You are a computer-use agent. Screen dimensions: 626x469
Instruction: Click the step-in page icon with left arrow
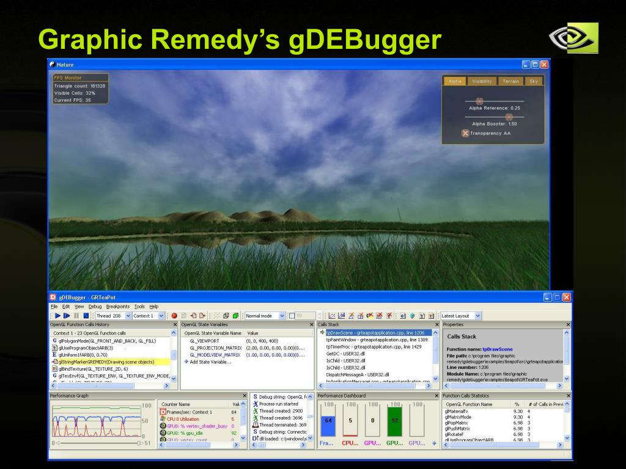[193, 316]
